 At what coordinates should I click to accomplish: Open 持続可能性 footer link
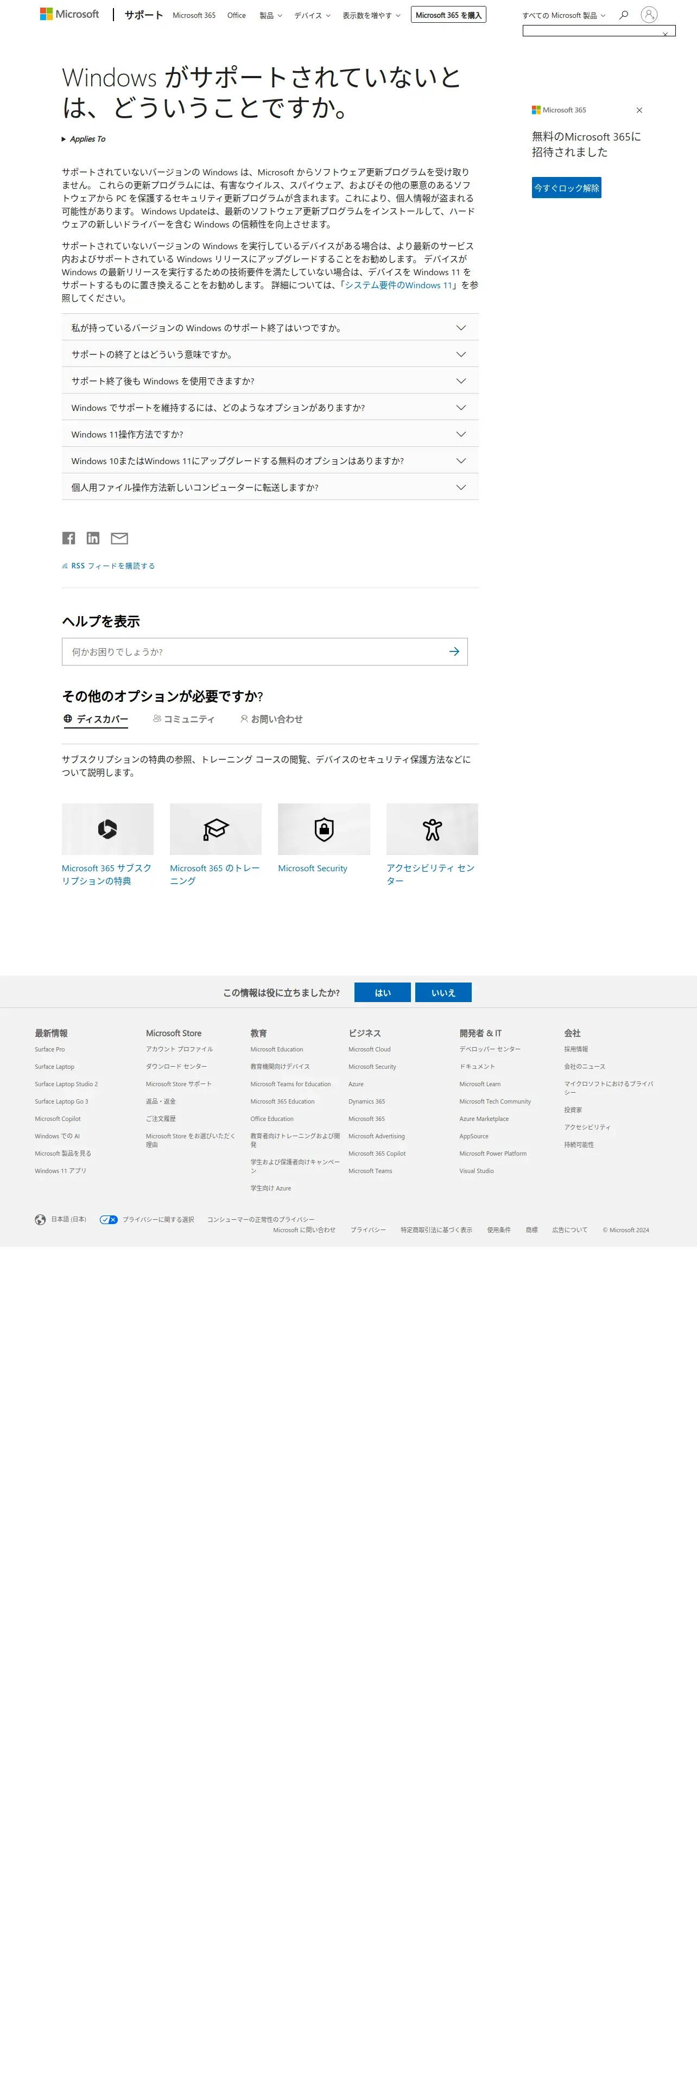coord(579,1144)
